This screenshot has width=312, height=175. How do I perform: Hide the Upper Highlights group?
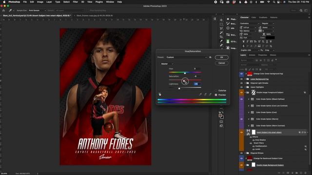pyautogui.click(x=242, y=87)
